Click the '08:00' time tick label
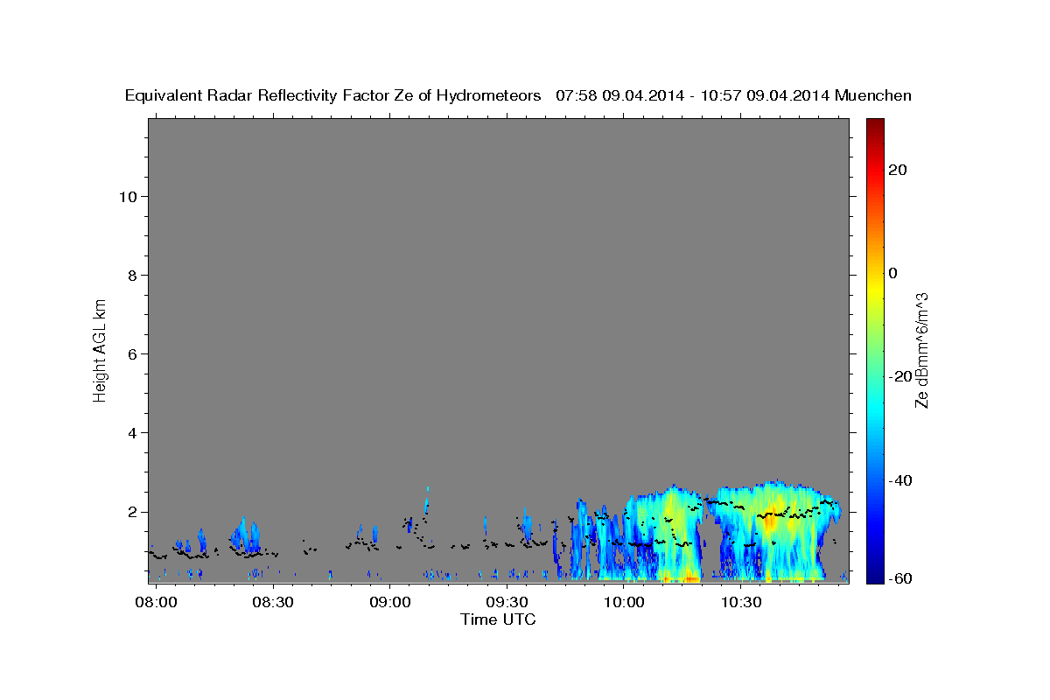The height and width of the screenshot is (700, 1050). click(x=158, y=602)
